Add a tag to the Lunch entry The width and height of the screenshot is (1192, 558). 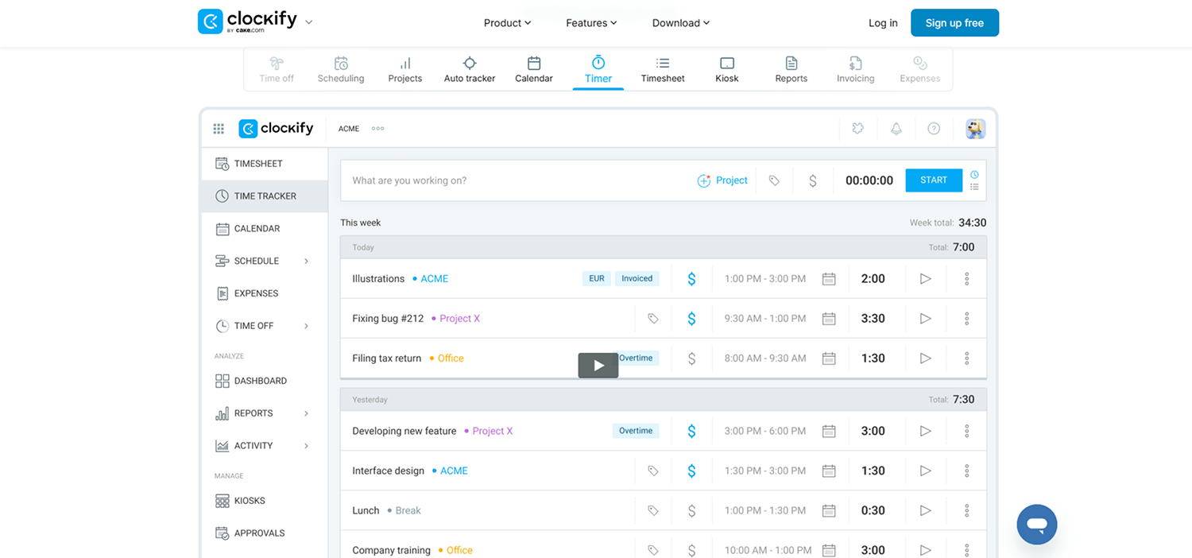point(653,510)
